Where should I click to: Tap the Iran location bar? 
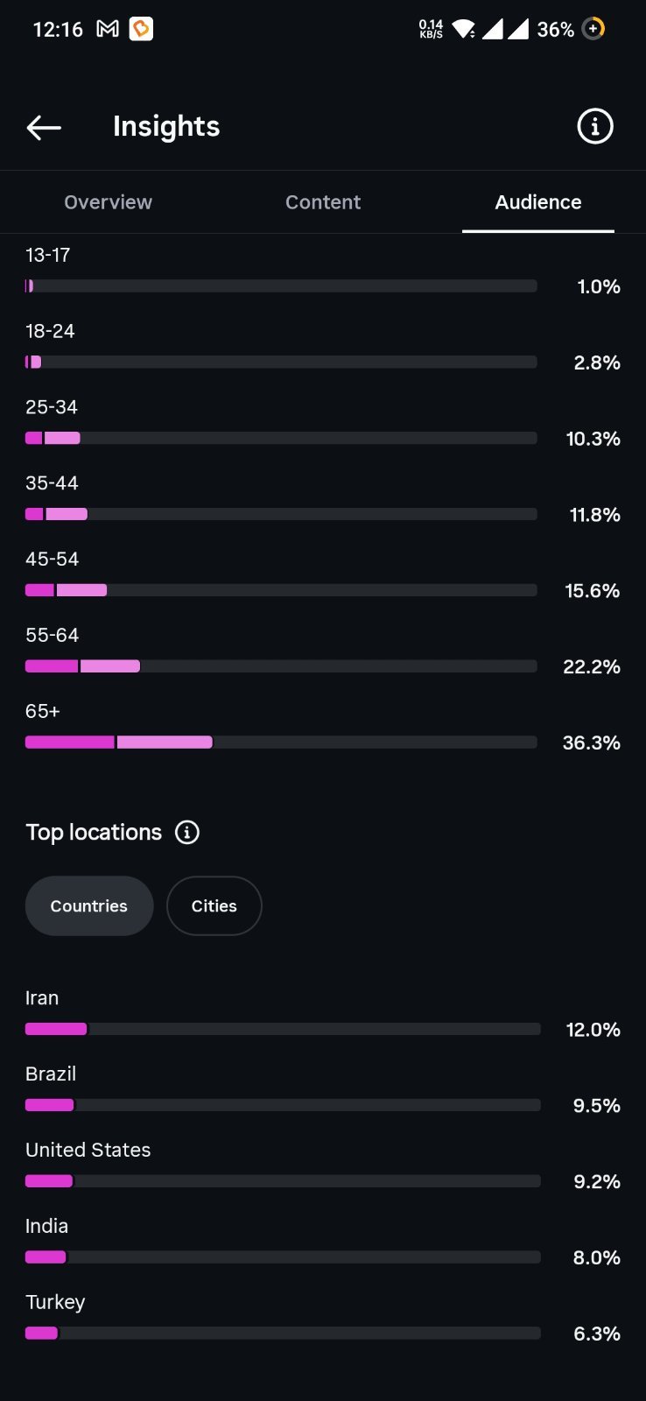[283, 1029]
